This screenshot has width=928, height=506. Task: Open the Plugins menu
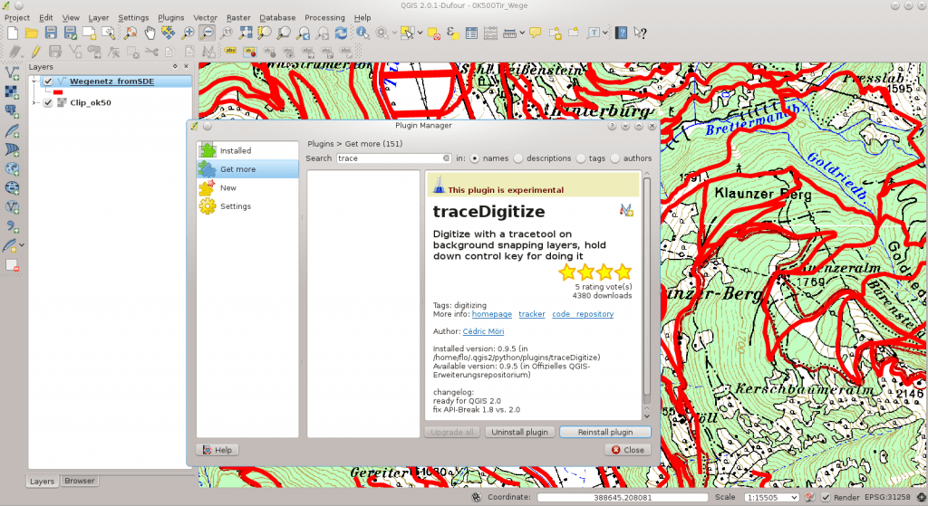(x=171, y=18)
